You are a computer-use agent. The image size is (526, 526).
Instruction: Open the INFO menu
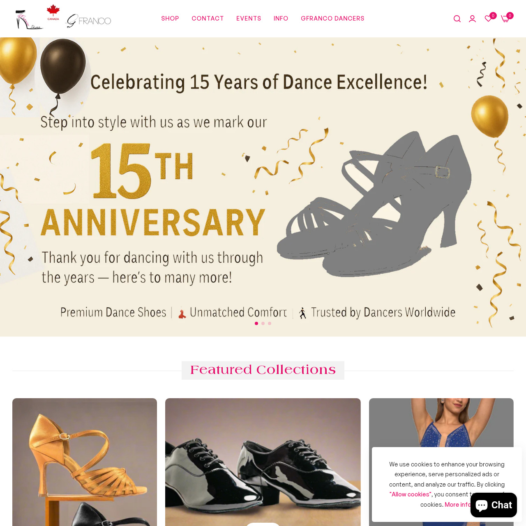[281, 18]
